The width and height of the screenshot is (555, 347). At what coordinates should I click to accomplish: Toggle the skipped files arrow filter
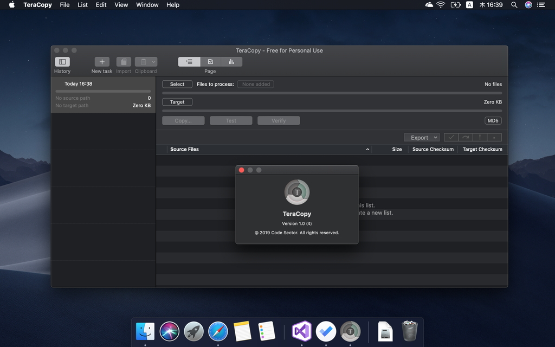click(465, 137)
